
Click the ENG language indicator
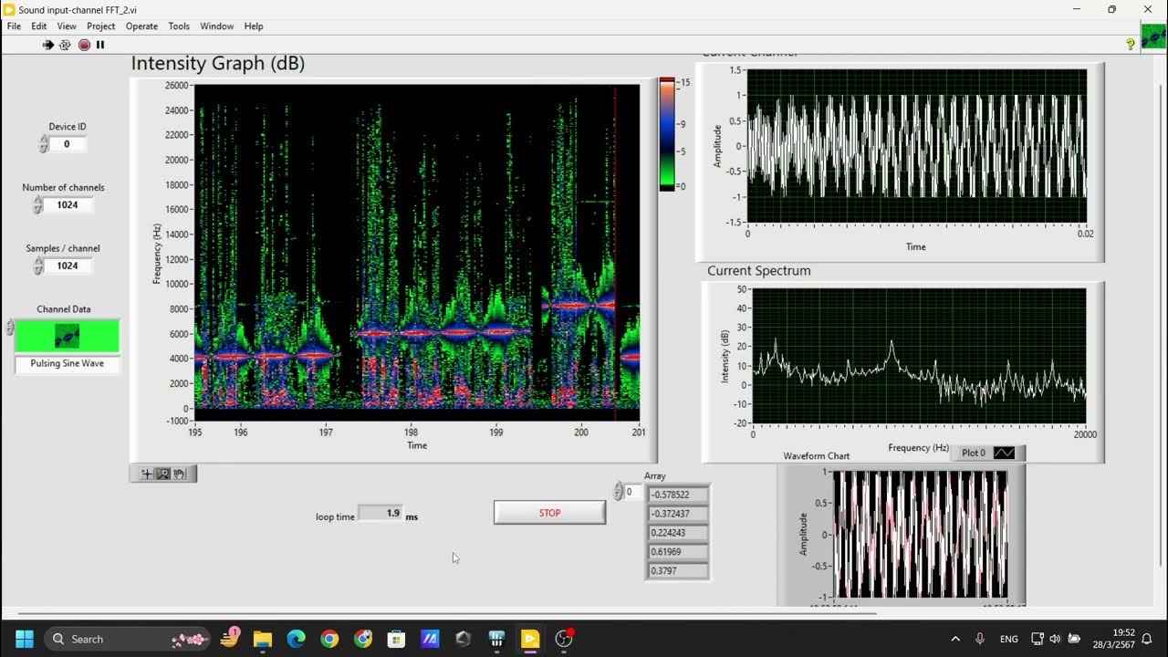pos(1009,639)
